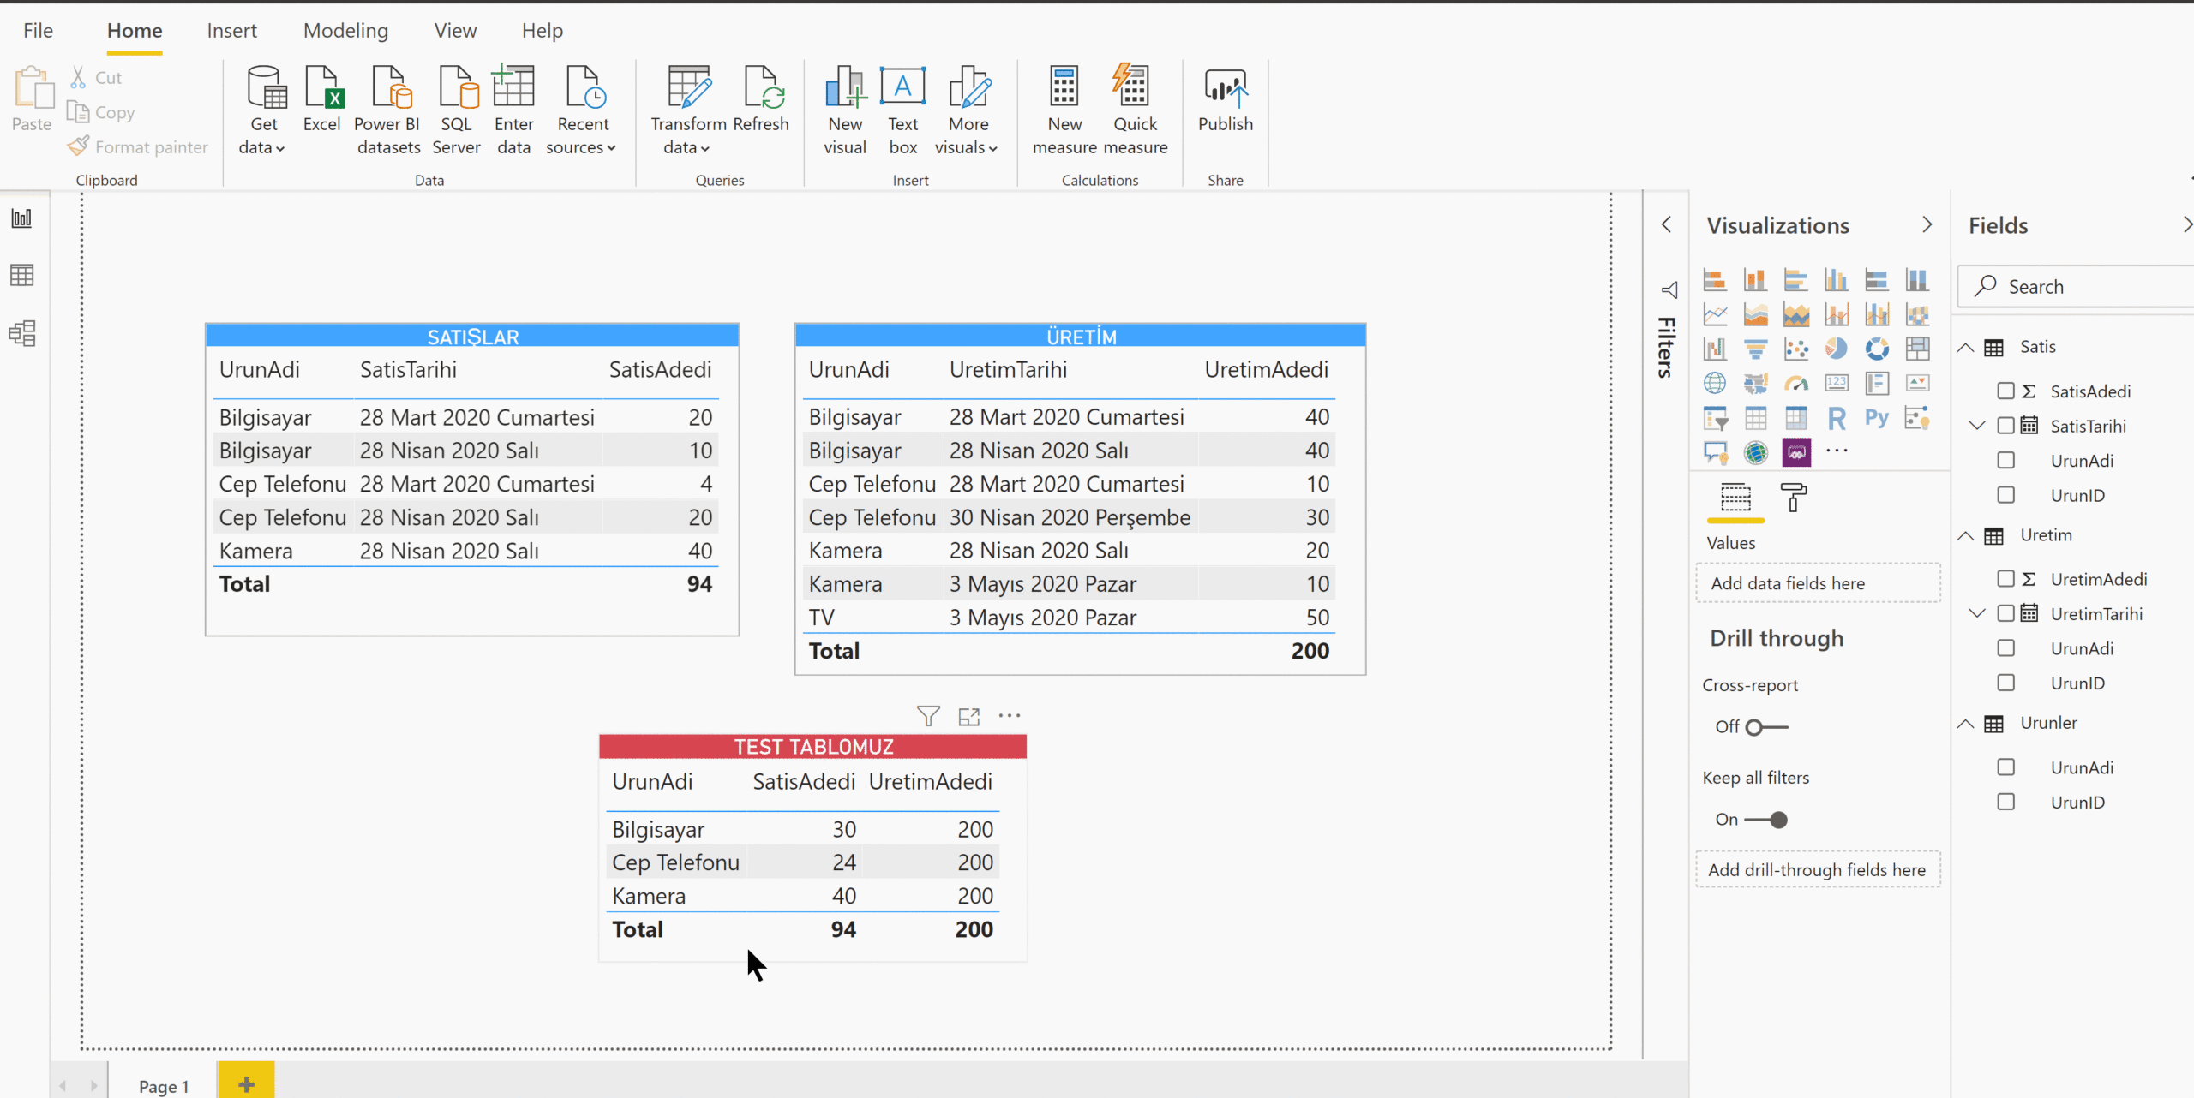The height and width of the screenshot is (1098, 2194).
Task: Select the R script visual
Action: click(1836, 418)
